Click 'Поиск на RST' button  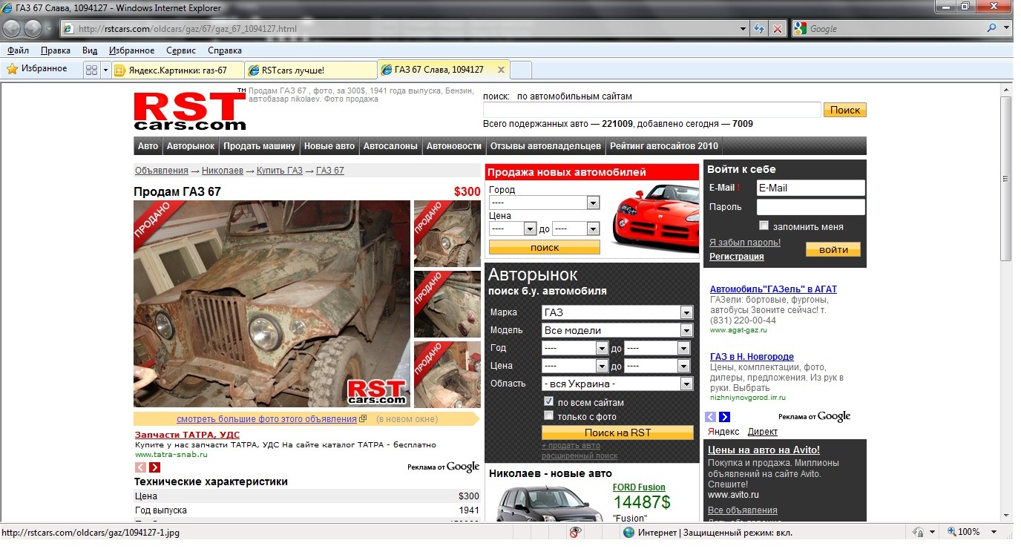click(x=617, y=433)
